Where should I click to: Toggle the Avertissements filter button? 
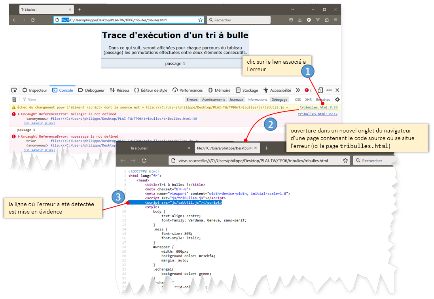[x=213, y=100]
